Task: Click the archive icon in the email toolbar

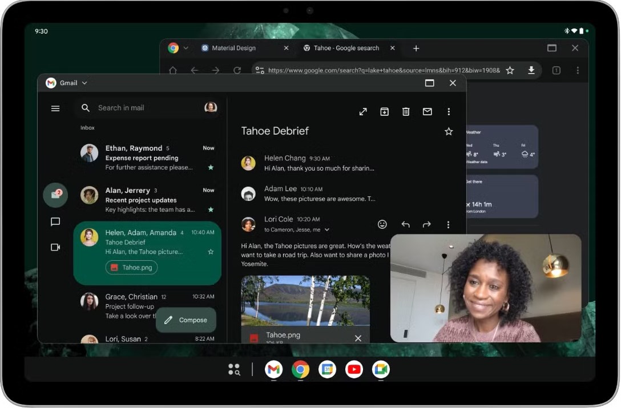Action: pos(384,112)
